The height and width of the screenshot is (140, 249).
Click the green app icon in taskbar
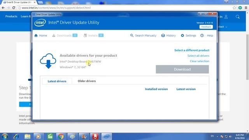50,136
